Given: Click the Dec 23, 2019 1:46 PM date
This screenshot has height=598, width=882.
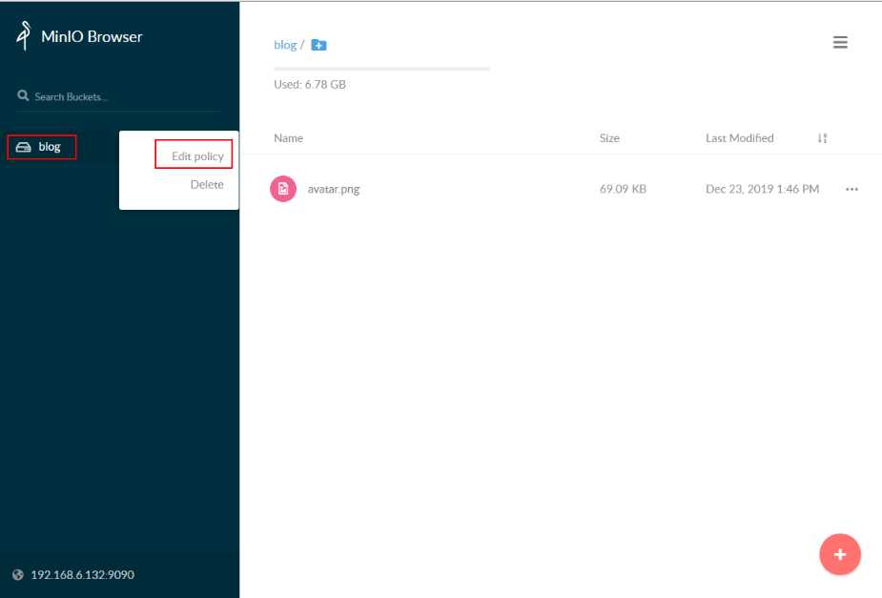Looking at the screenshot, I should (762, 189).
